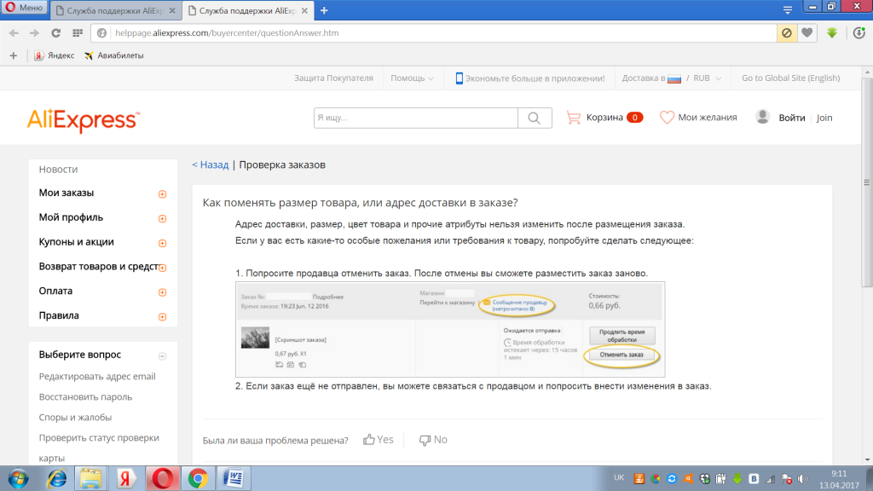873x491 pixels.
Task: Click the order screenshot illustration
Action: click(450, 330)
